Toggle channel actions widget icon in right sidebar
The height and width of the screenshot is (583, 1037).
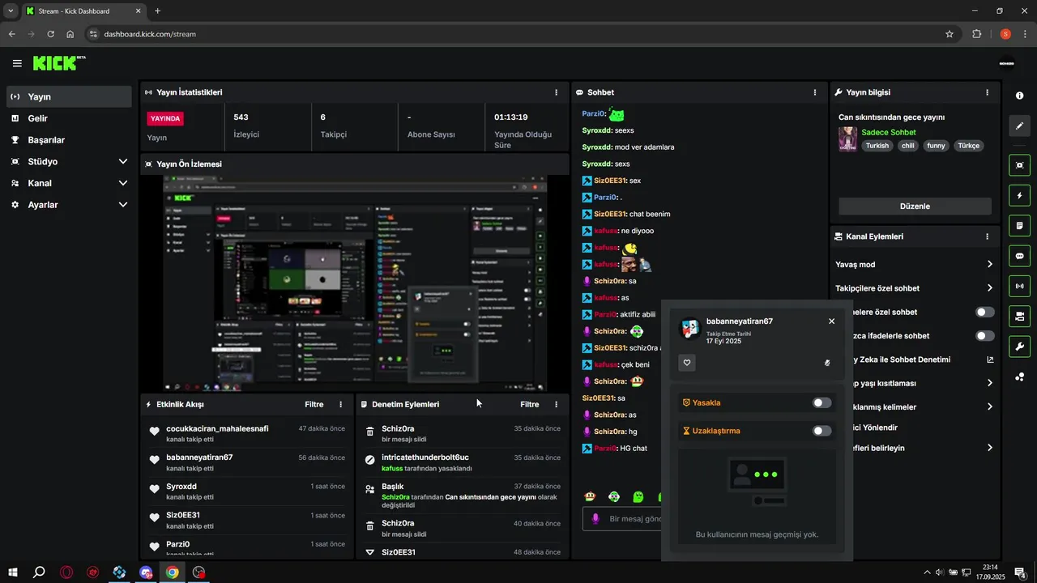(x=1019, y=316)
